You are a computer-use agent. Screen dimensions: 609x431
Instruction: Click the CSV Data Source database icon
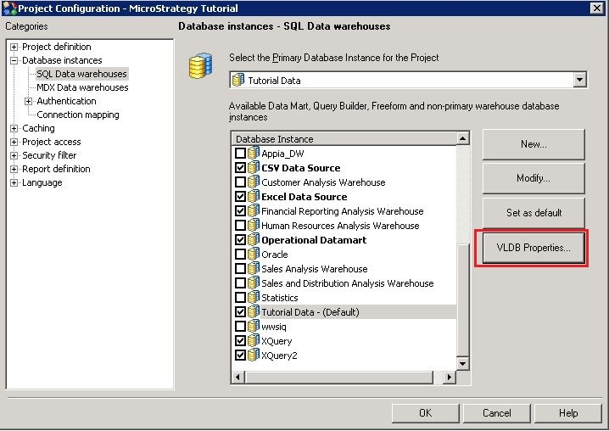(x=254, y=167)
